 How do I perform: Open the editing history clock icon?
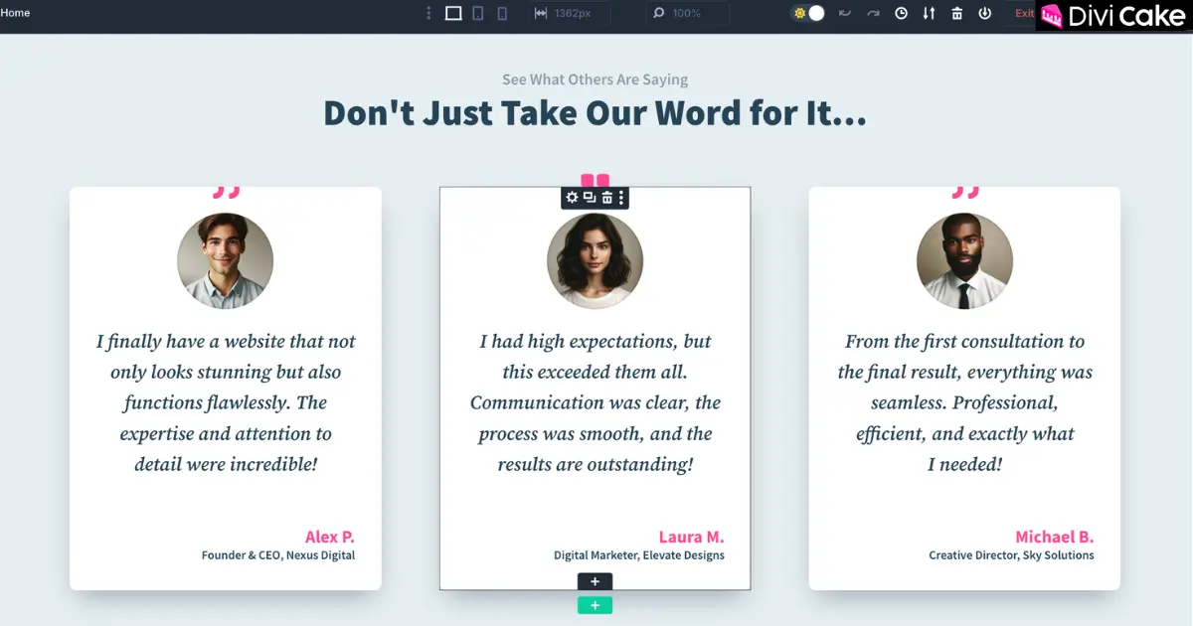pos(901,13)
